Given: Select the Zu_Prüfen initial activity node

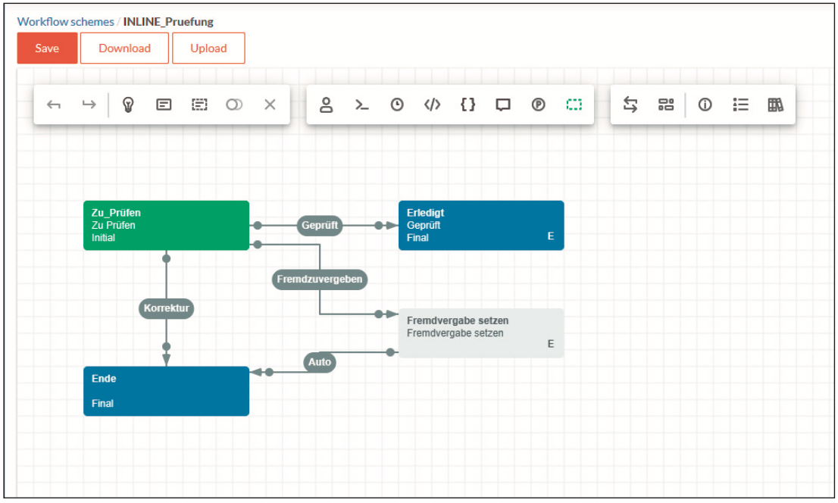Looking at the screenshot, I should coord(166,225).
